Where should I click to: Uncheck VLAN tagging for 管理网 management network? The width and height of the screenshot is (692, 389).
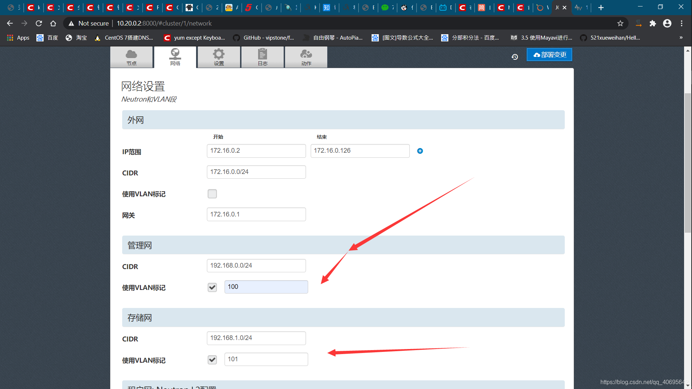point(212,287)
